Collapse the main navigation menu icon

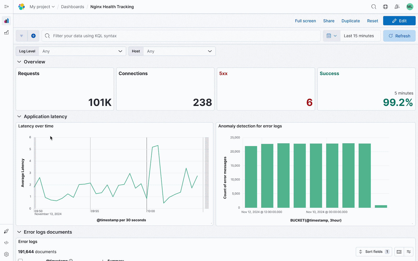coord(6,7)
